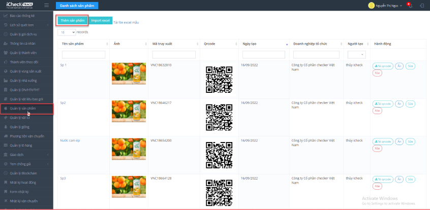Click the Quản lý giống tree icon
This screenshot has height=210, width=430.
[6, 127]
